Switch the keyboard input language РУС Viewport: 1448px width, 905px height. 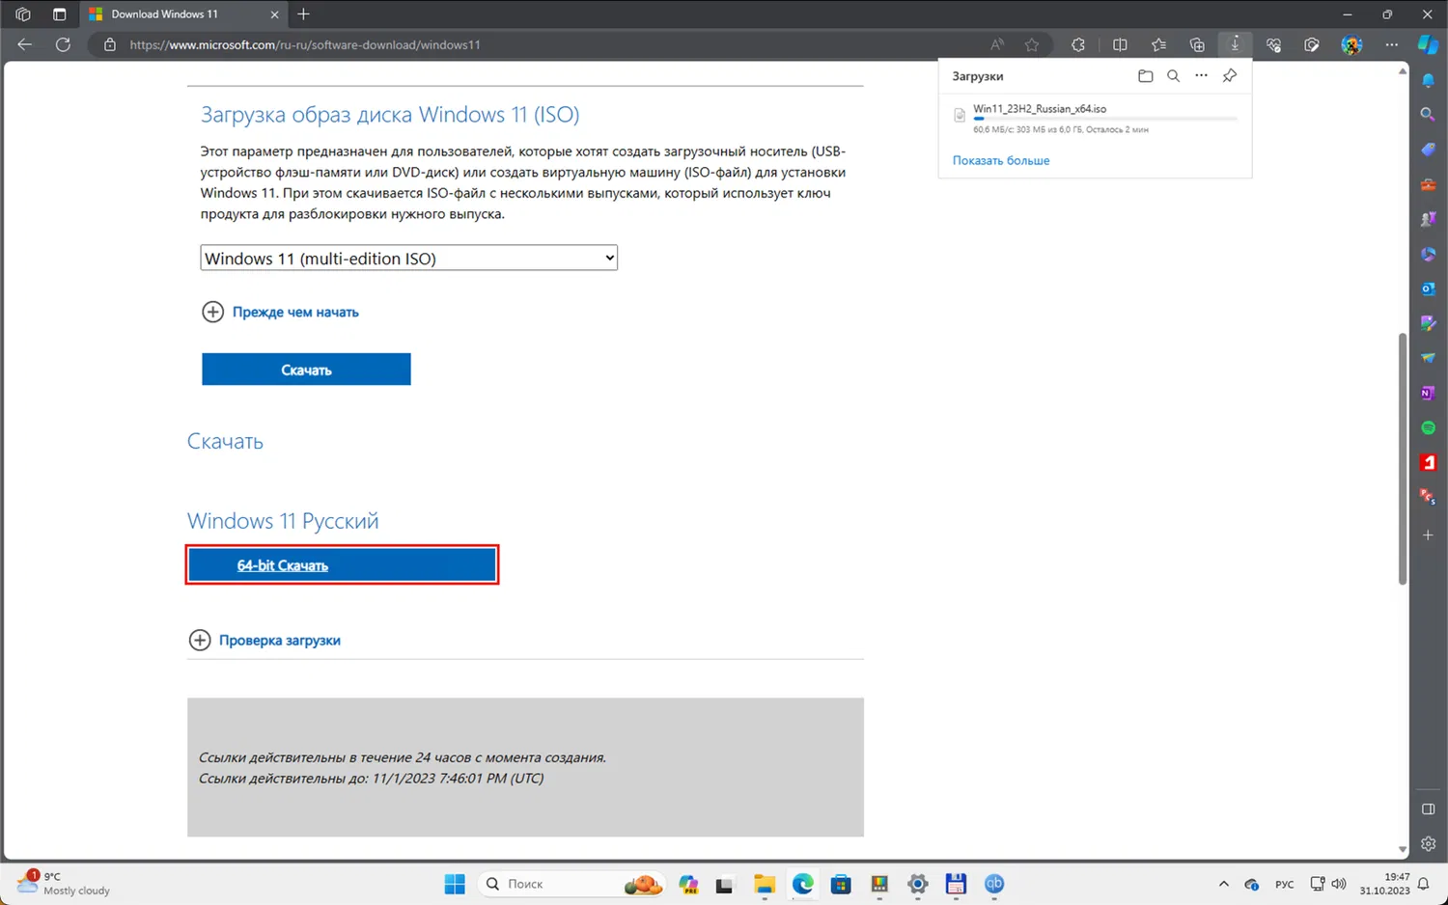1284,884
